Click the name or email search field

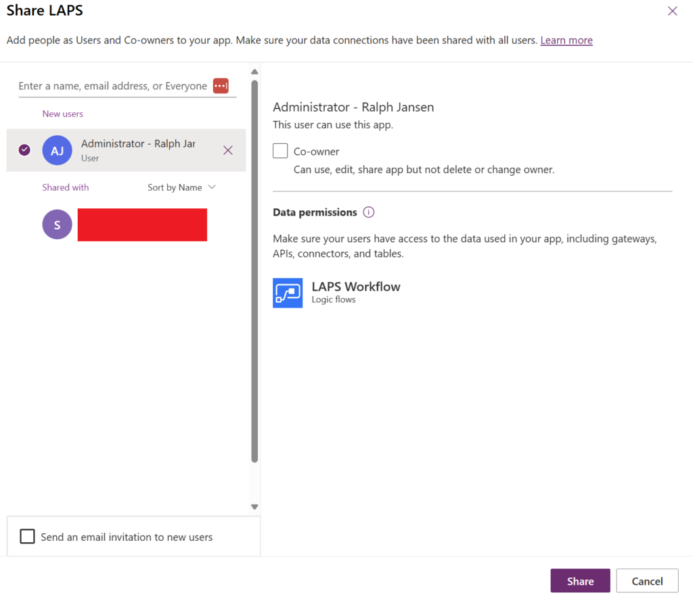click(112, 86)
